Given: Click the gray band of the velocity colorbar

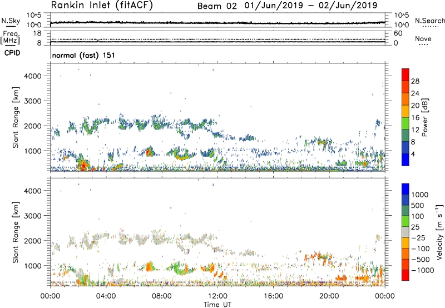Looking at the screenshot, I should point(406,232).
